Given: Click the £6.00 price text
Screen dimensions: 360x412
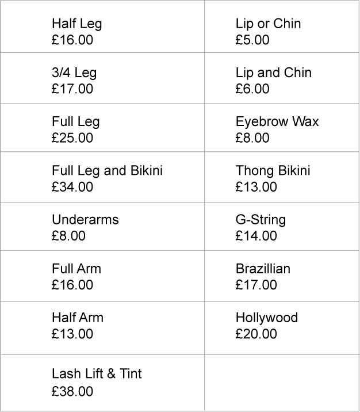Looking at the screenshot, I should 252,89.
